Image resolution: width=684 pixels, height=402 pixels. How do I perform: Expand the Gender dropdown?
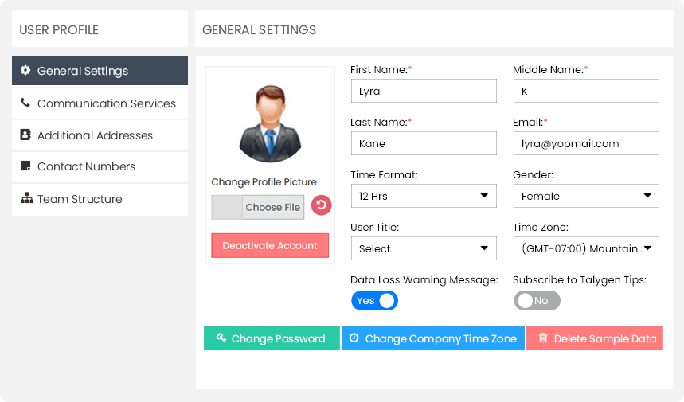pyautogui.click(x=585, y=196)
